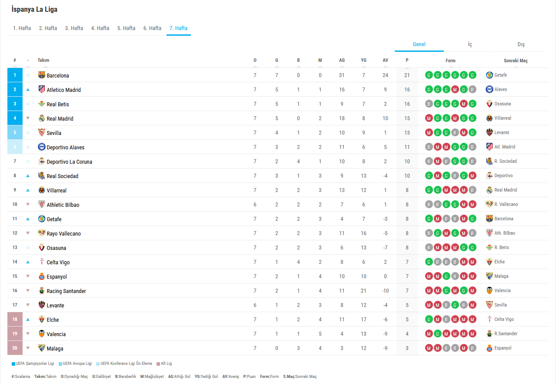The height and width of the screenshot is (384, 556).
Task: Click the first green G form badge for Barcelona
Action: (429, 75)
